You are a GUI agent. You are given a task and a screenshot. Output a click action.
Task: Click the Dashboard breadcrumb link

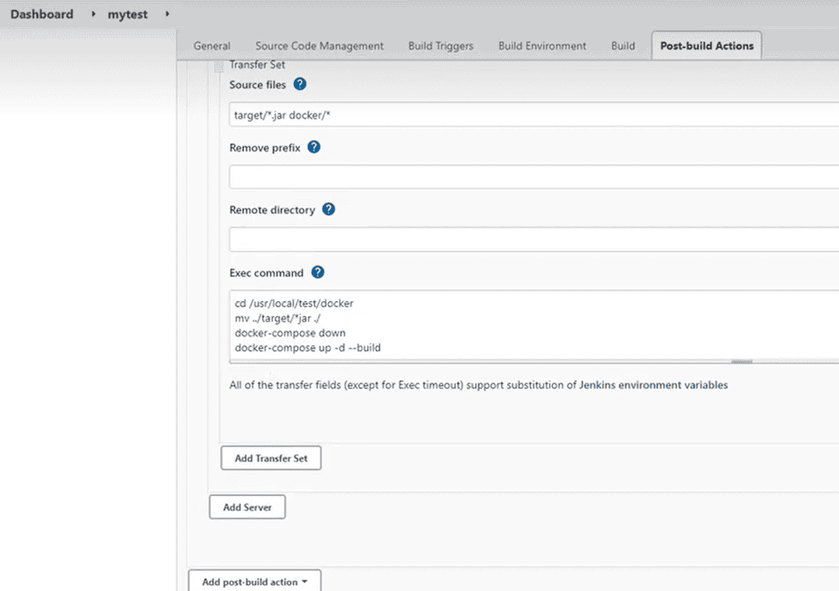pyautogui.click(x=42, y=14)
